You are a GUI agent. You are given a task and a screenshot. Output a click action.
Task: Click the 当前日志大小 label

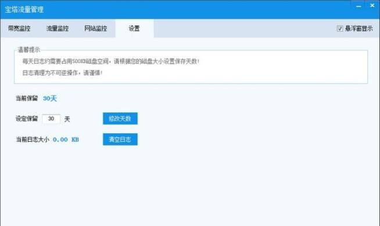[32, 139]
